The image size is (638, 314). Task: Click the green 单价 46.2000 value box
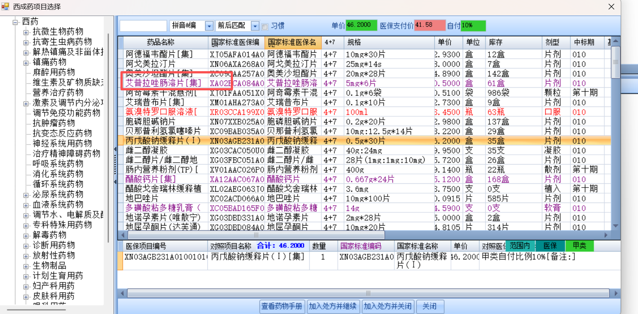coord(361,25)
